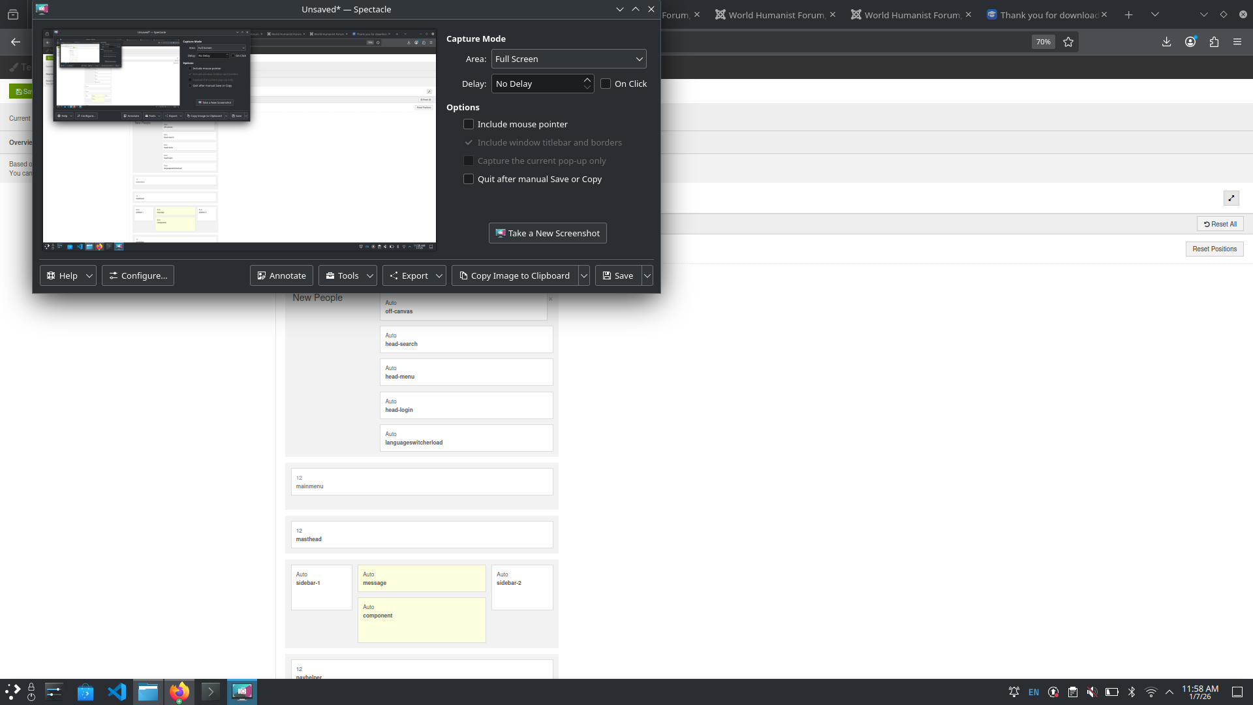Open the Area Full Screen dropdown
Image resolution: width=1253 pixels, height=705 pixels.
coord(568,59)
